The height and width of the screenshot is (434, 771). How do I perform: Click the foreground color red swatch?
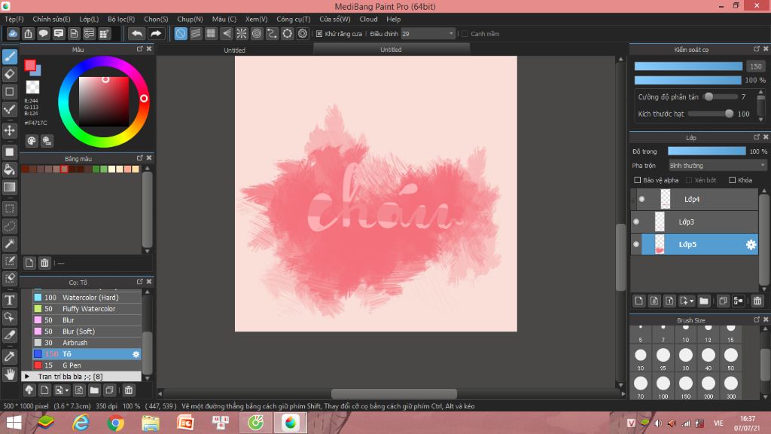coord(30,65)
